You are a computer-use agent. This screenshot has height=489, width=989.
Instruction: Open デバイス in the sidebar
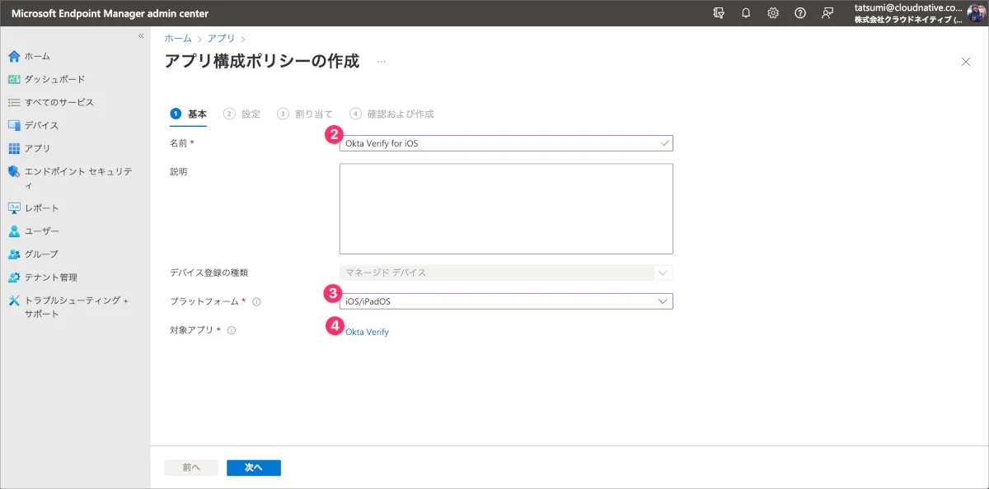pos(41,125)
